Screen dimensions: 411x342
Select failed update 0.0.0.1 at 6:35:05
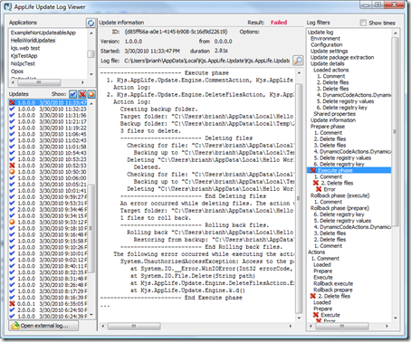tap(48, 303)
